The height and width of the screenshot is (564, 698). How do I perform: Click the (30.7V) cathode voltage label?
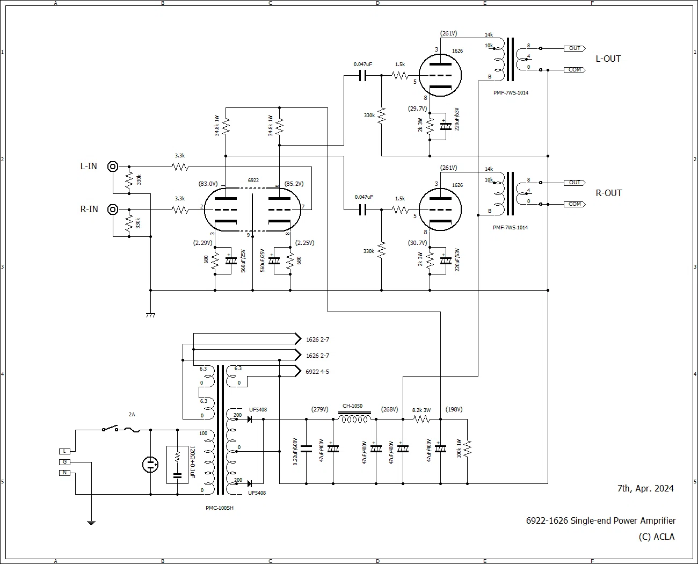(418, 243)
